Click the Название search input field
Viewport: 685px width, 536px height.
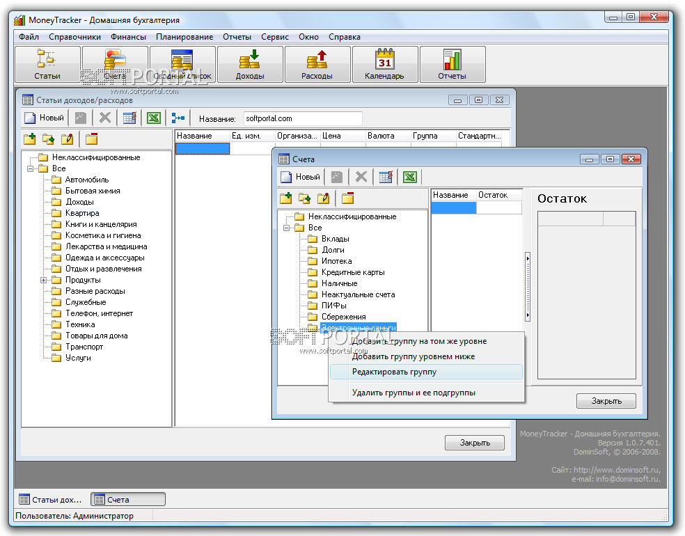pos(302,118)
